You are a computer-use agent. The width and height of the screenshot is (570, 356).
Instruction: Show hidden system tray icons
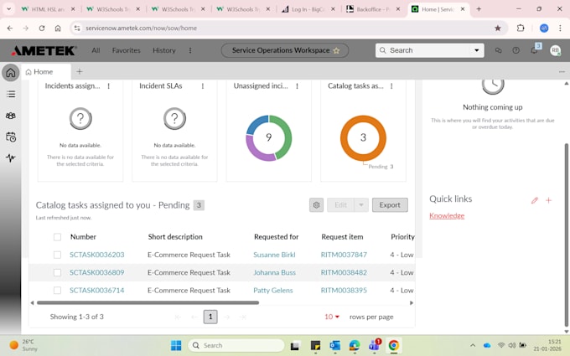[473, 345]
